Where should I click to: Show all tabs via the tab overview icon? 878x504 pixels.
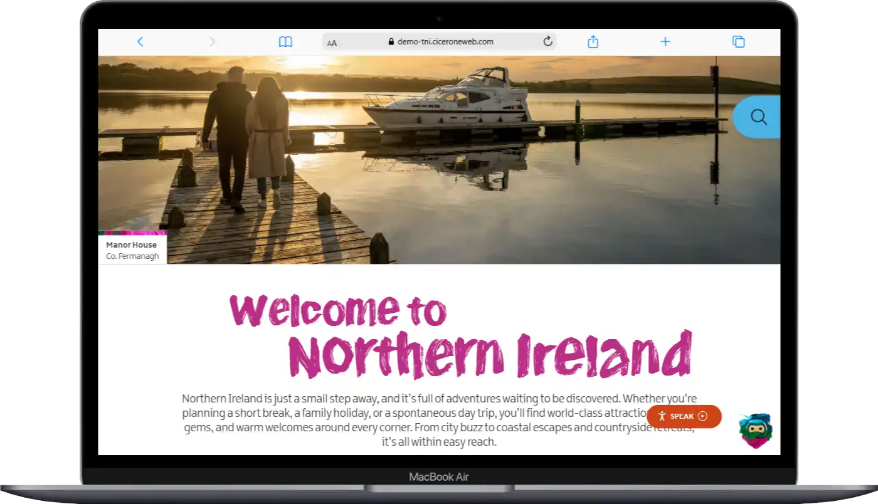[x=738, y=41]
